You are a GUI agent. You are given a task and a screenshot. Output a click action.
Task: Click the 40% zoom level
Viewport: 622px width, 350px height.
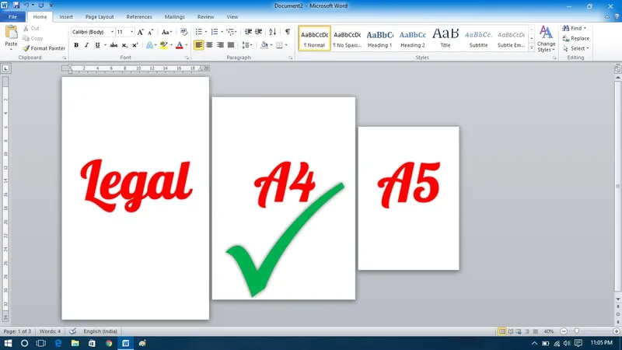[549, 331]
